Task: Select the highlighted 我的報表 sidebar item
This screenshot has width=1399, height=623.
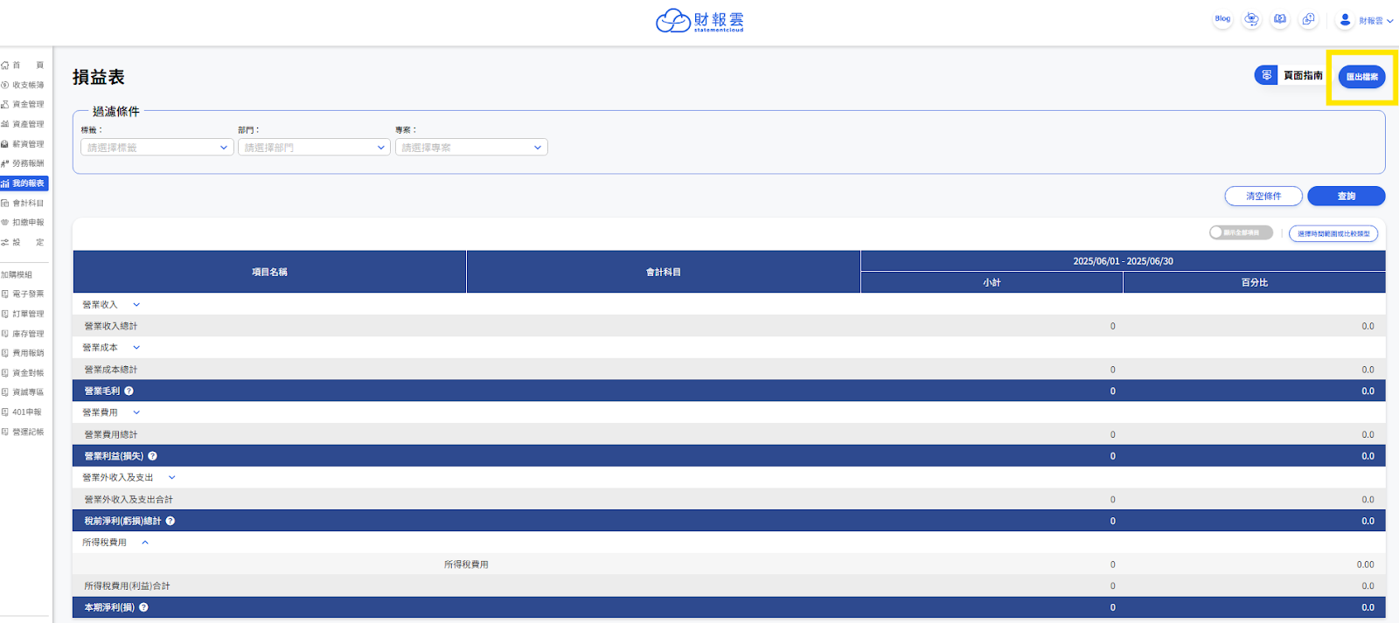Action: point(24,183)
